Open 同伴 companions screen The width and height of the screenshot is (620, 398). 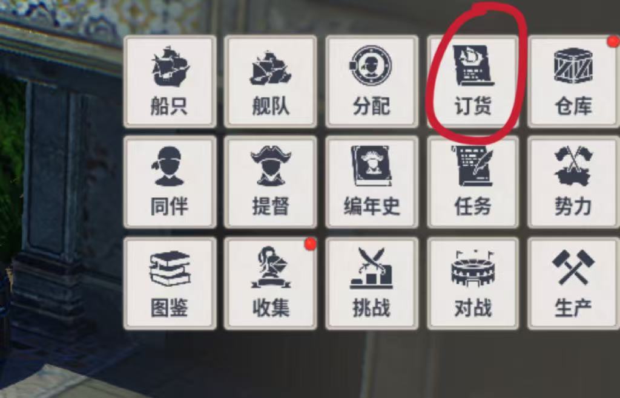pyautogui.click(x=170, y=183)
